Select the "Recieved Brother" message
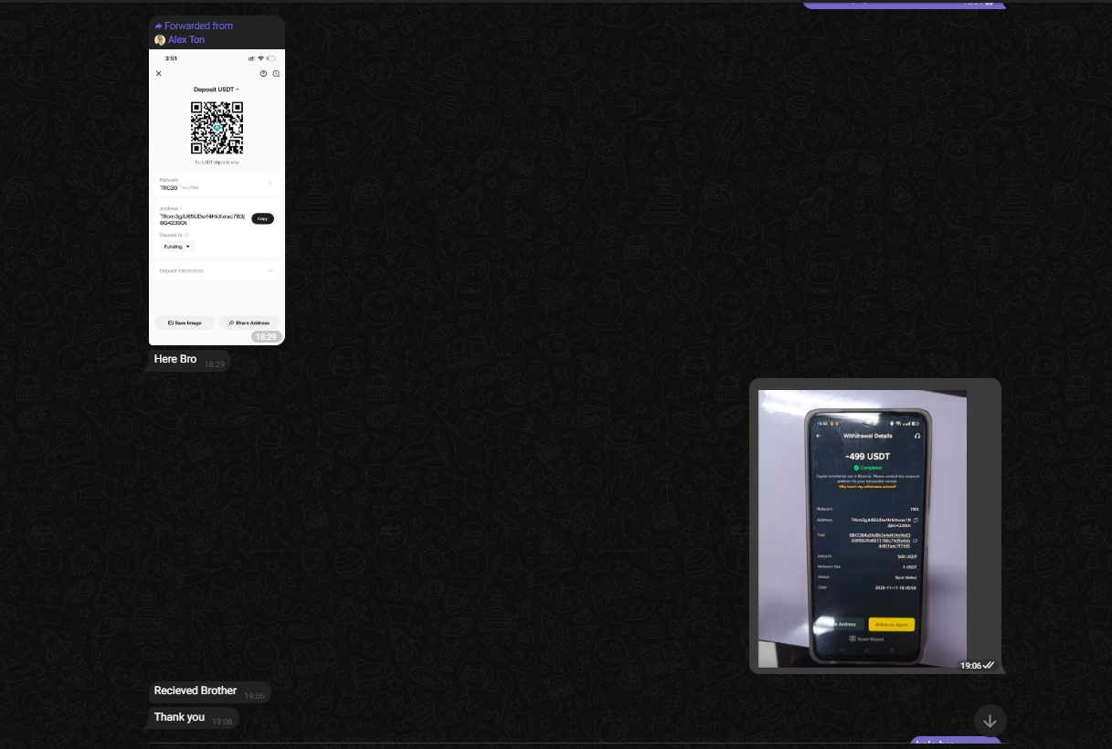The width and height of the screenshot is (1112, 749). point(196,691)
